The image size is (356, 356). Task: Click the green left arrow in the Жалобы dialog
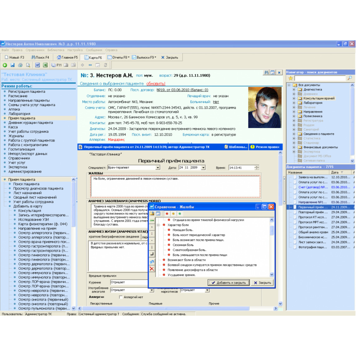[x=152, y=220]
